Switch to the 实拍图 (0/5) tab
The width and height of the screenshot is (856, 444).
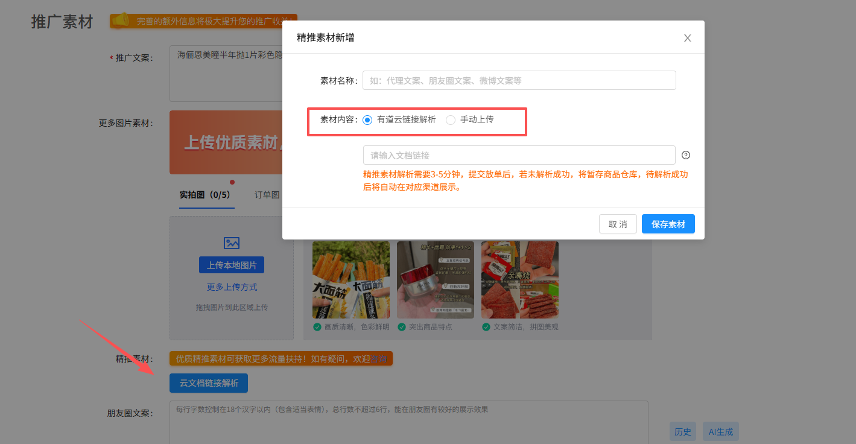(x=204, y=195)
